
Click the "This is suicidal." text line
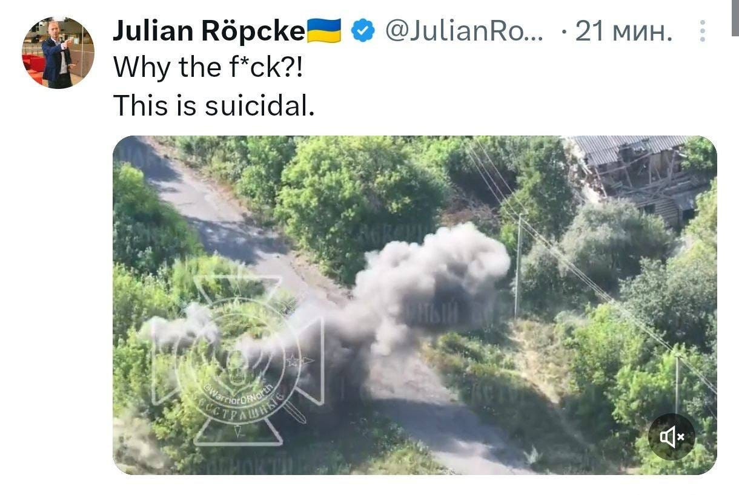(214, 105)
